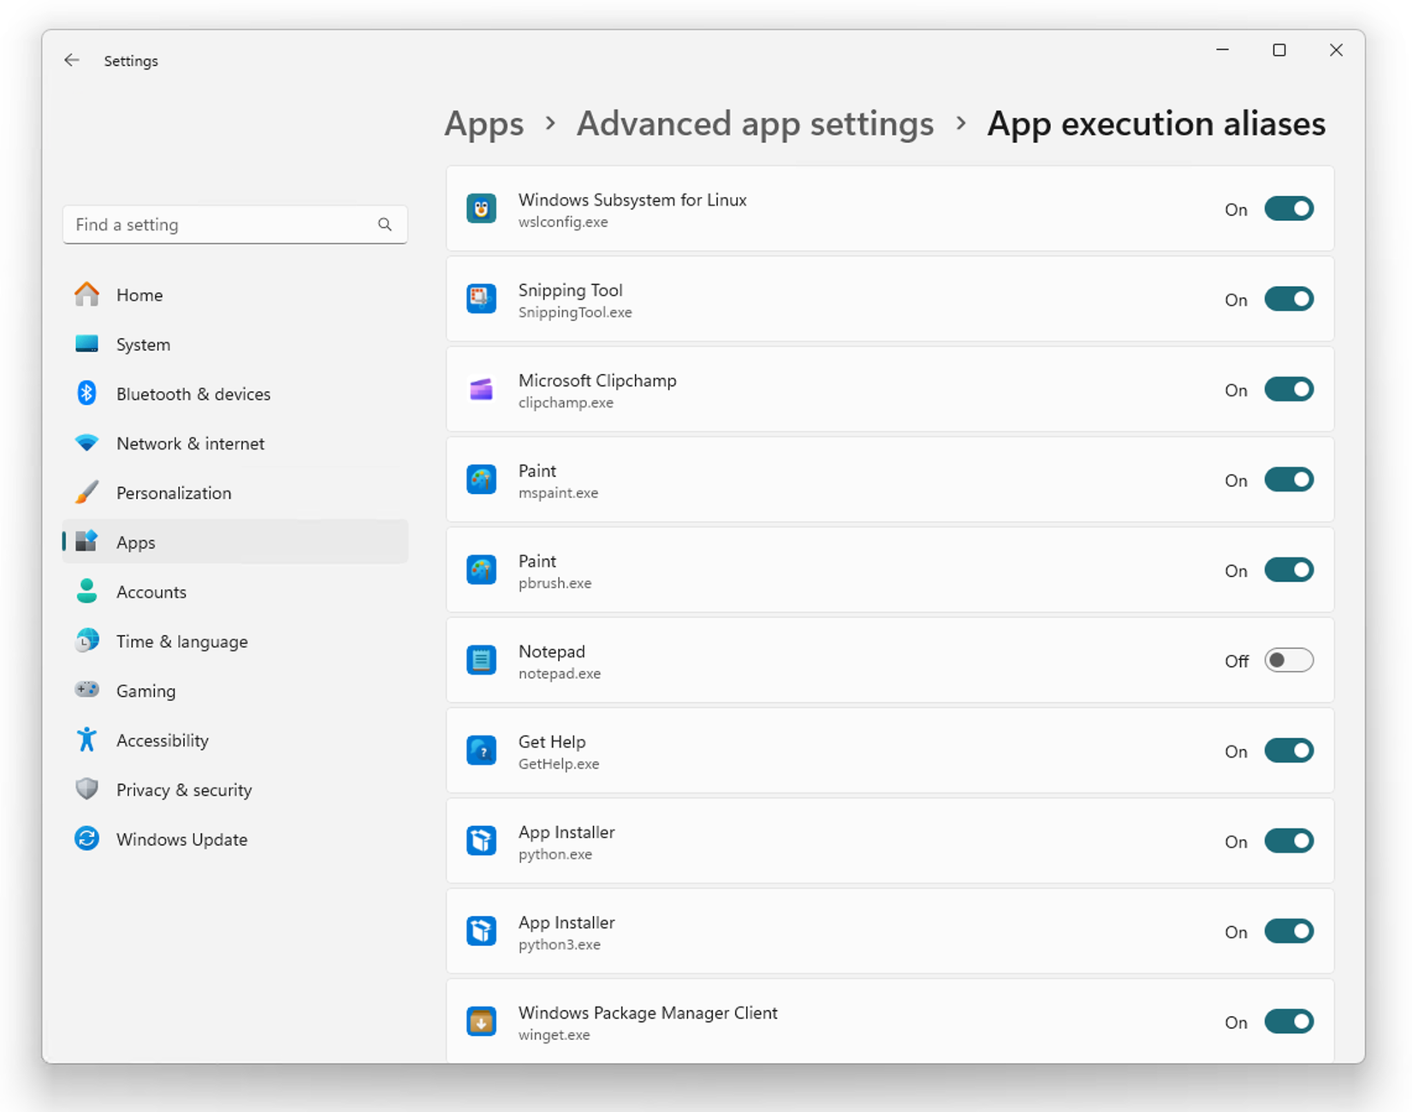This screenshot has height=1112, width=1412.
Task: Click the Notepad icon
Action: (x=482, y=660)
